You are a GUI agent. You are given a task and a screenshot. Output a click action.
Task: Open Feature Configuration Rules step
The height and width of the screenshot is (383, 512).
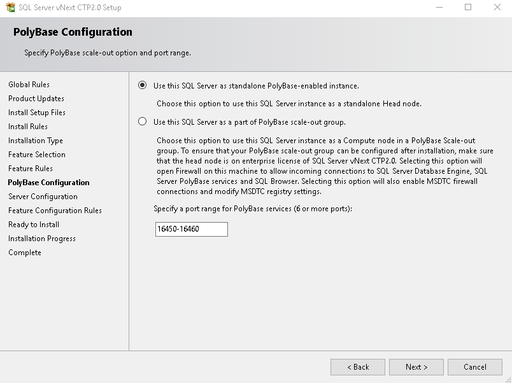[55, 211]
